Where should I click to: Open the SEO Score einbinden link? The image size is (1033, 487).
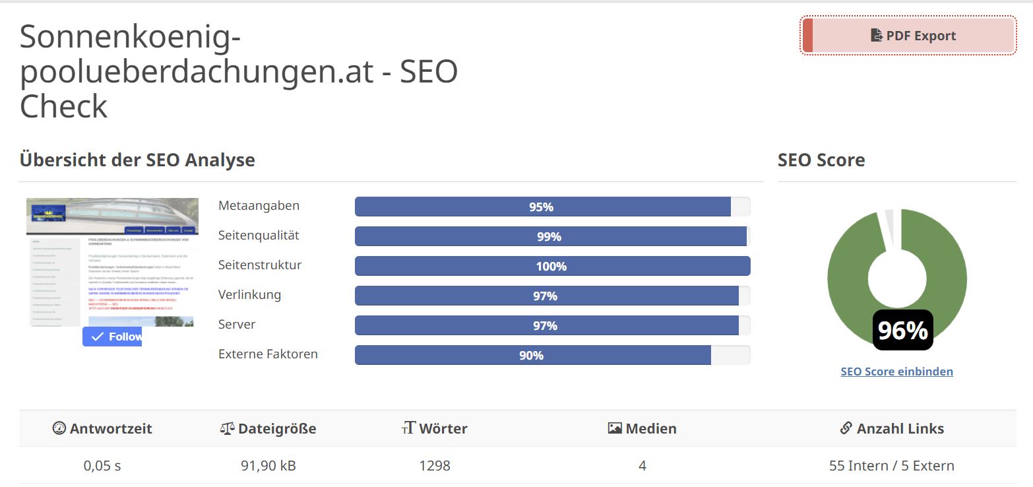click(896, 372)
